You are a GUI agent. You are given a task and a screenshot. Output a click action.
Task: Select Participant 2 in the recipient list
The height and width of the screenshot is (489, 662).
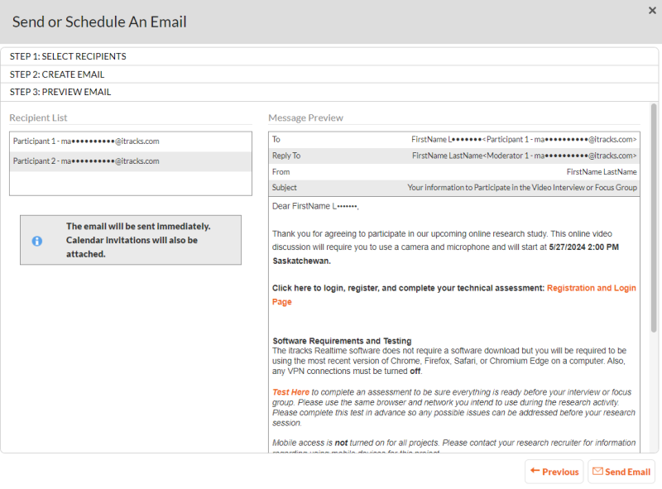(x=131, y=161)
